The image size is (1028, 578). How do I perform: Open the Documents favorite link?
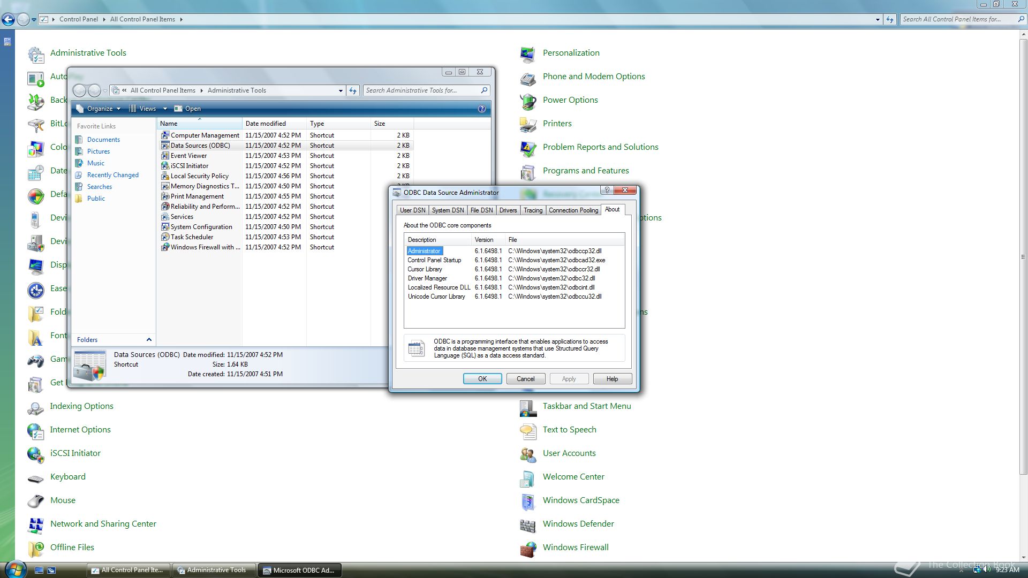tap(103, 140)
